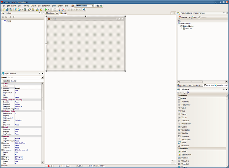This screenshot has height=168, width=229.
Task: Collapse the Standard category in Tool Palette
Action: (x=178, y=96)
